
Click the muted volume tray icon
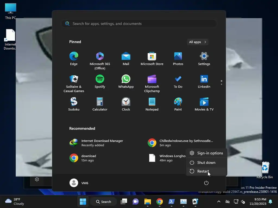coord(243,201)
